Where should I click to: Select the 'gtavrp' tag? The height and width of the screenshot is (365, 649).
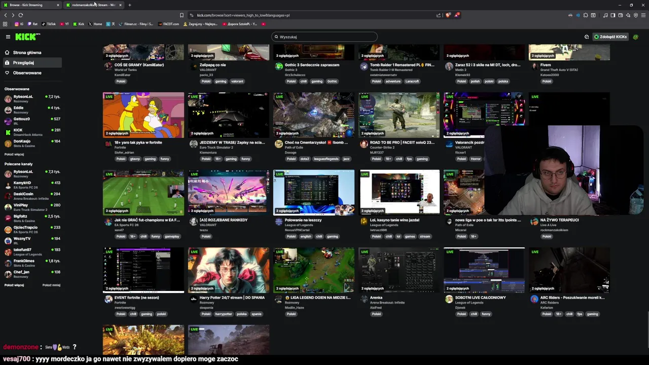point(135,159)
